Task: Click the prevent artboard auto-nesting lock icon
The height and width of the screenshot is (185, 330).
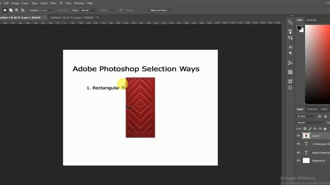Action: pyautogui.click(x=320, y=128)
